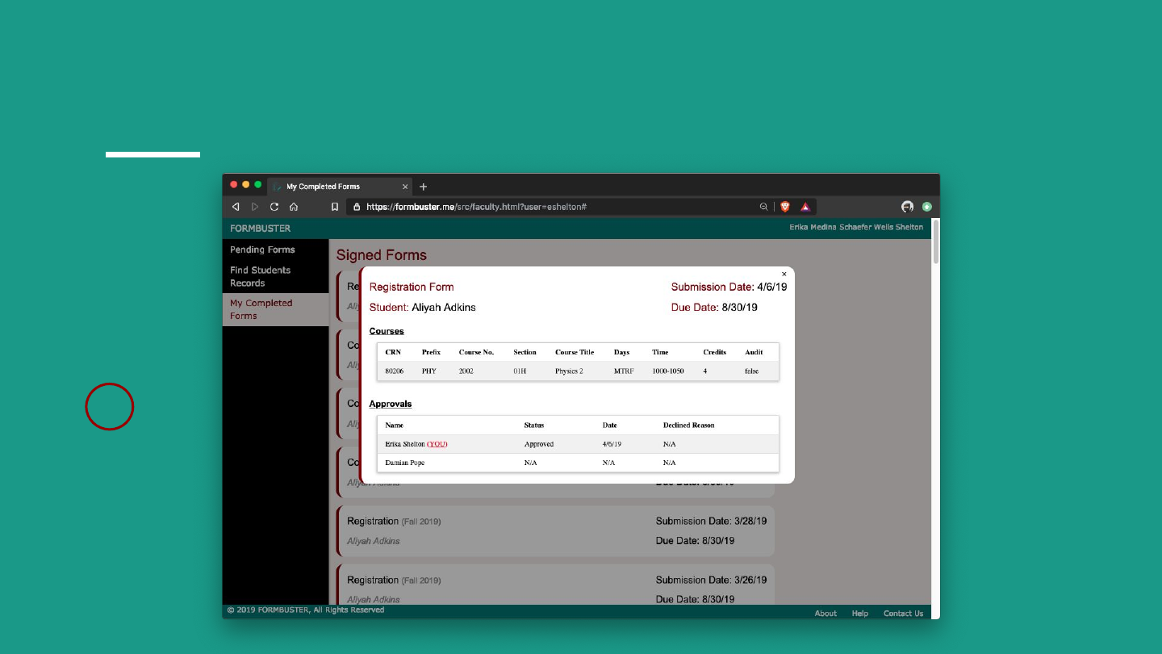The width and height of the screenshot is (1162, 654).
Task: Click the Damian Pope approver name
Action: point(405,463)
